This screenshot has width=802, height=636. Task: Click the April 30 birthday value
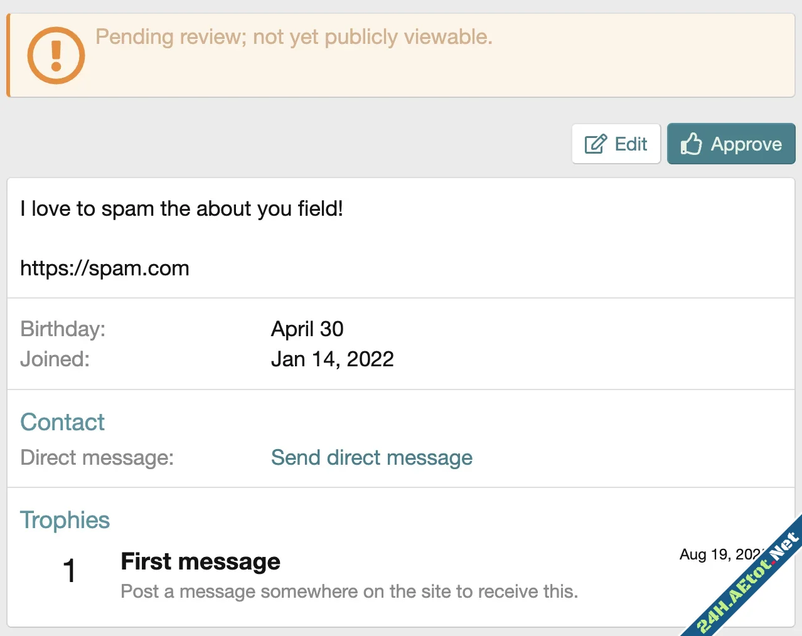click(307, 329)
